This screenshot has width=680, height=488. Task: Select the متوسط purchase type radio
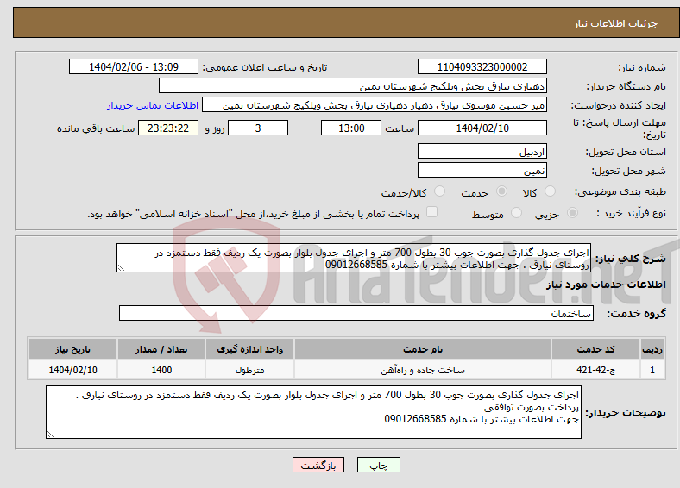(x=516, y=212)
